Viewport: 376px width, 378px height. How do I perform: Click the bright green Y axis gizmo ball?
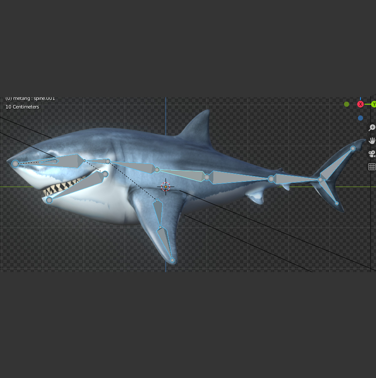coord(373,104)
